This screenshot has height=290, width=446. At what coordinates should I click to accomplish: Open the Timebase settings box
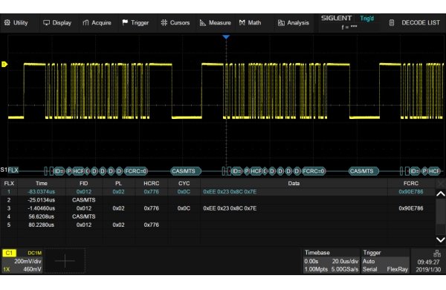point(331,261)
